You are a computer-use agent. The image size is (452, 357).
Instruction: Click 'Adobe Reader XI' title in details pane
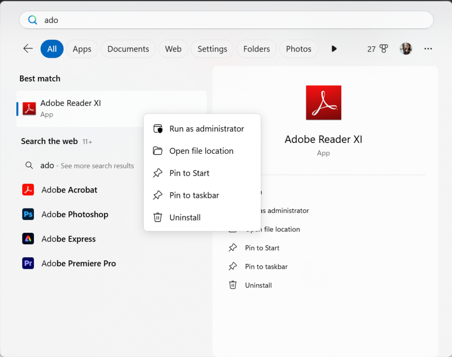324,139
